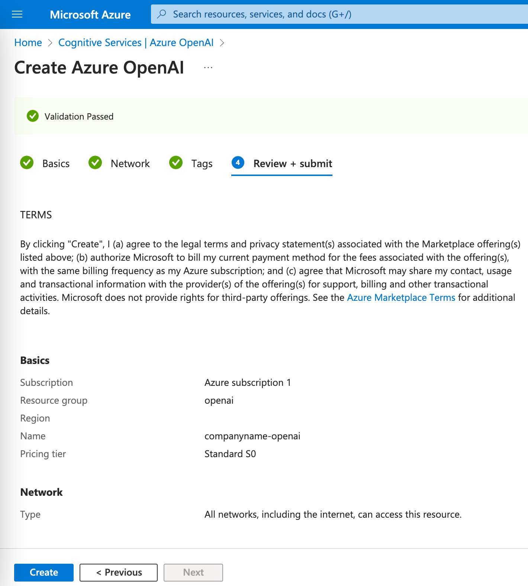Click the openai resource group value
Screen dimensions: 528x586
click(x=219, y=400)
